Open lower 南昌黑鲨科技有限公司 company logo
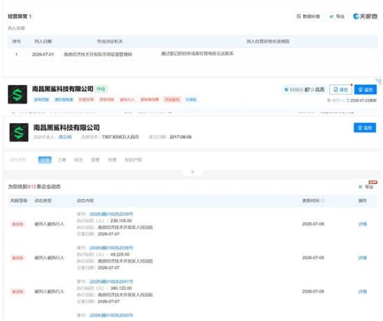 [x=19, y=132]
